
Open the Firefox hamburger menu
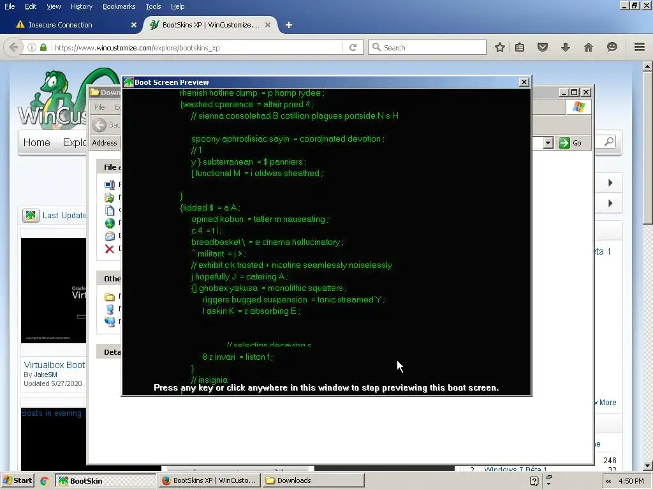pos(640,47)
